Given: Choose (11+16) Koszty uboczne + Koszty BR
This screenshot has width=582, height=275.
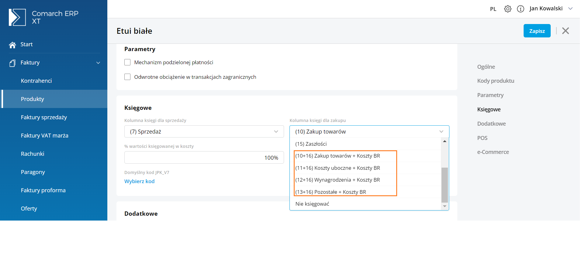Looking at the screenshot, I should point(365,168).
